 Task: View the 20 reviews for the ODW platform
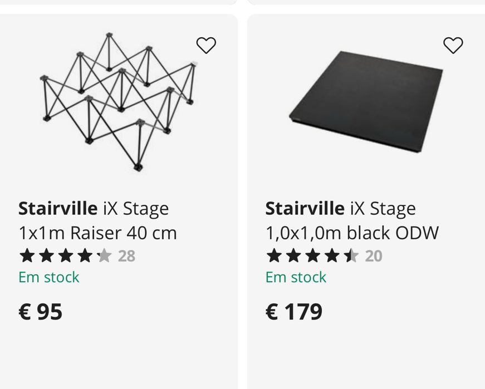(x=374, y=256)
